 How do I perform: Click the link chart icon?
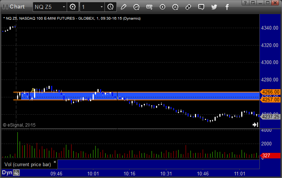point(188,7)
